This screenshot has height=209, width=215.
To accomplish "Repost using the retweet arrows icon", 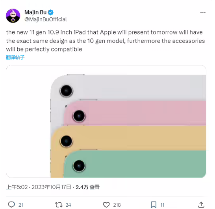I will pos(59,205).
